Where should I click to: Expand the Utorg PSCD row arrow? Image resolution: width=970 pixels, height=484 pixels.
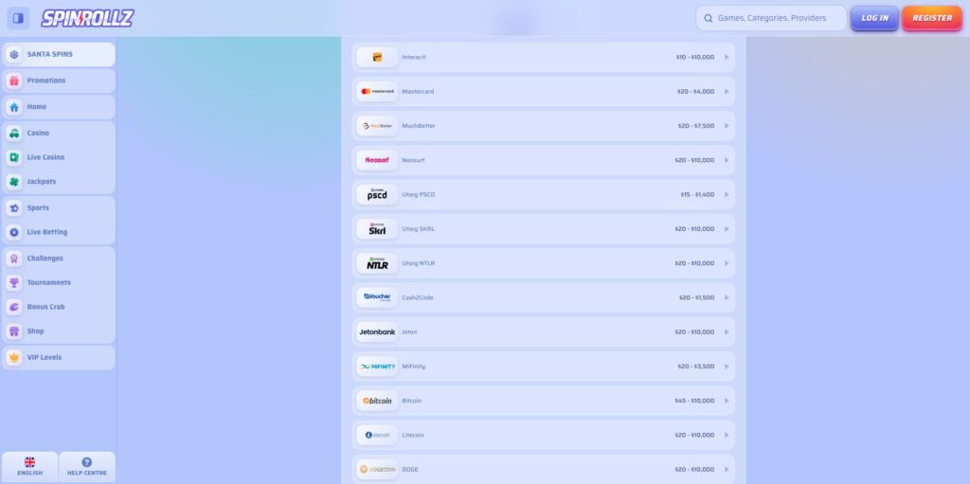tap(727, 194)
